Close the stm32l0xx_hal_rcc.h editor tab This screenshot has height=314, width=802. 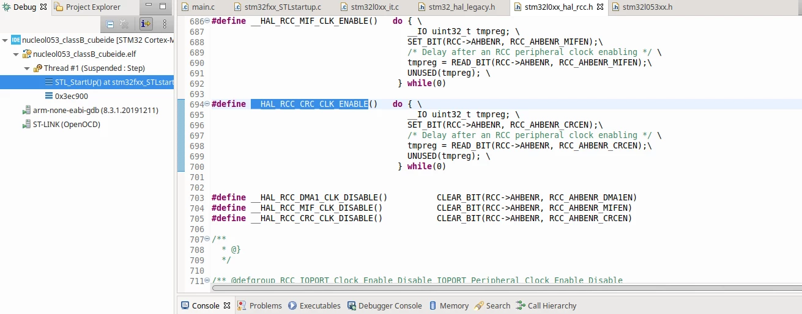[x=600, y=7]
